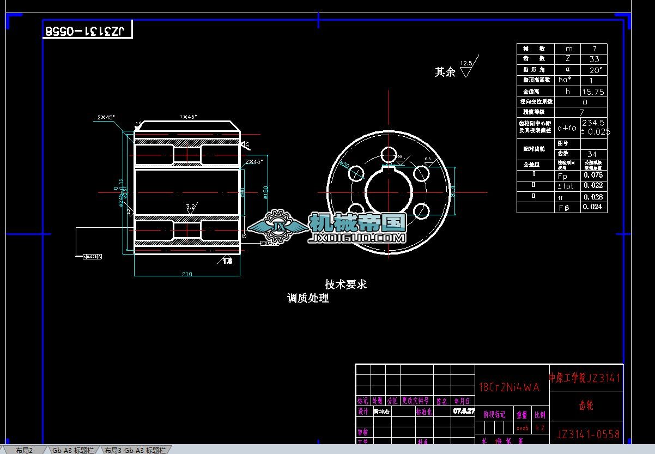Select the 比例 scale header cell
The width and height of the screenshot is (655, 454).
click(539, 414)
